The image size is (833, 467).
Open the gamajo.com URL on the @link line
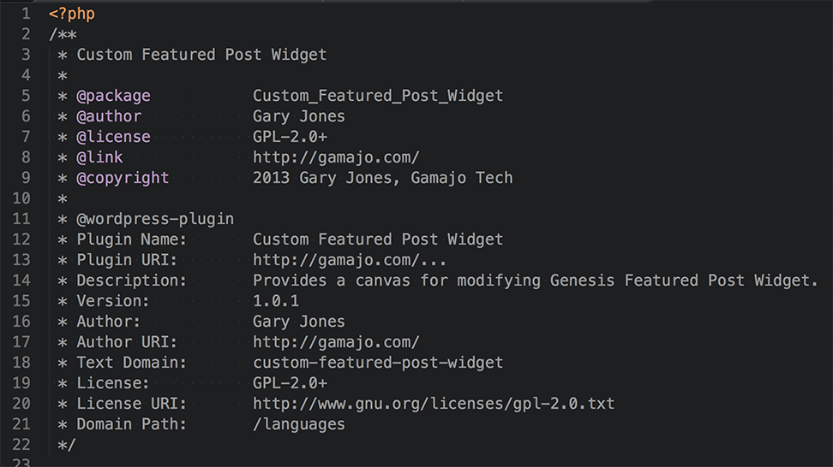[336, 157]
